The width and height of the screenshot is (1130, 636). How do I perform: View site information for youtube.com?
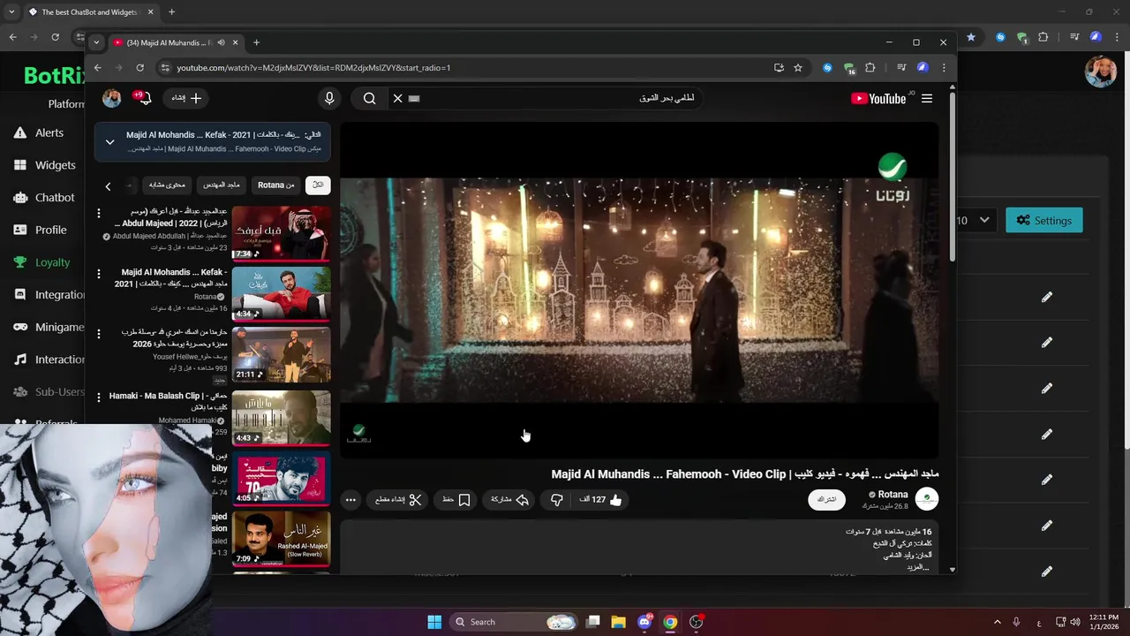(x=163, y=67)
